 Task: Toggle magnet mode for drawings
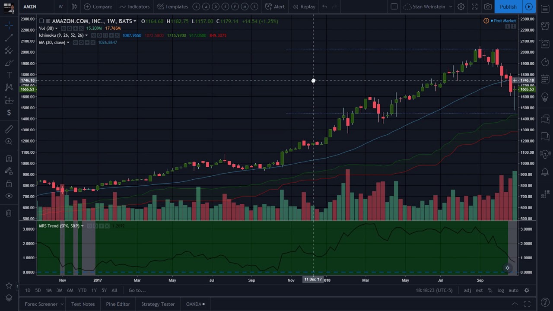tap(9, 159)
